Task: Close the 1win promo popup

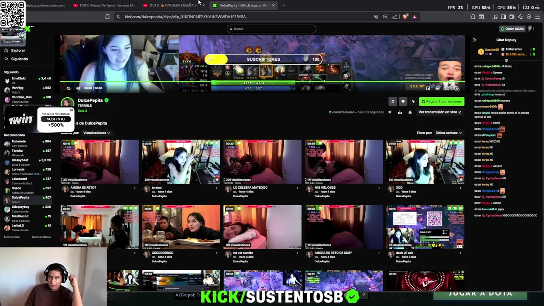Action: pyautogui.click(x=71, y=110)
